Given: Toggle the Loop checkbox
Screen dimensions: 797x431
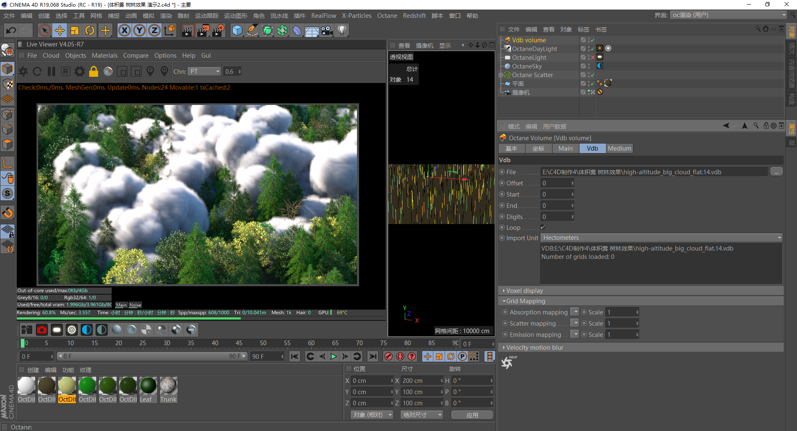Looking at the screenshot, I should pyautogui.click(x=543, y=227).
